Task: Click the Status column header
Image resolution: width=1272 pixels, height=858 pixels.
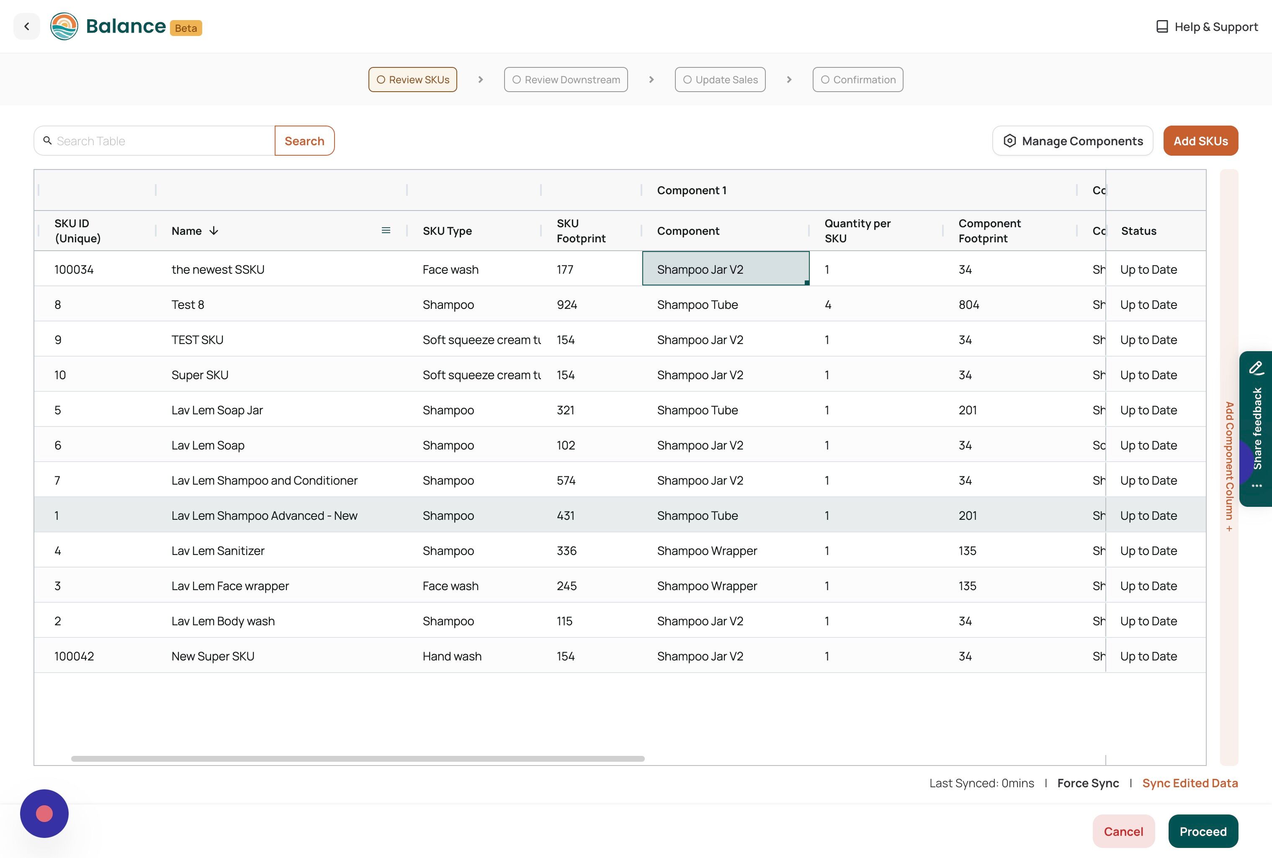Action: pos(1156,230)
